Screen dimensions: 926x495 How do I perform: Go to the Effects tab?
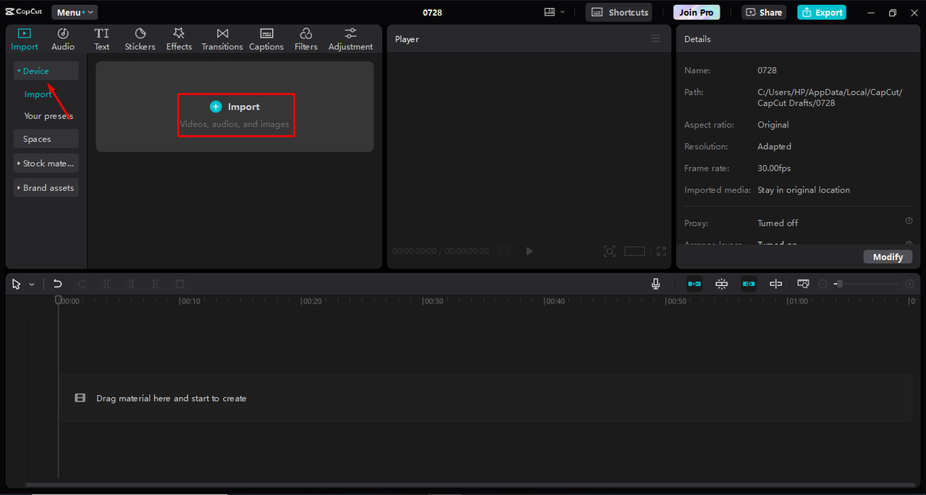click(179, 39)
